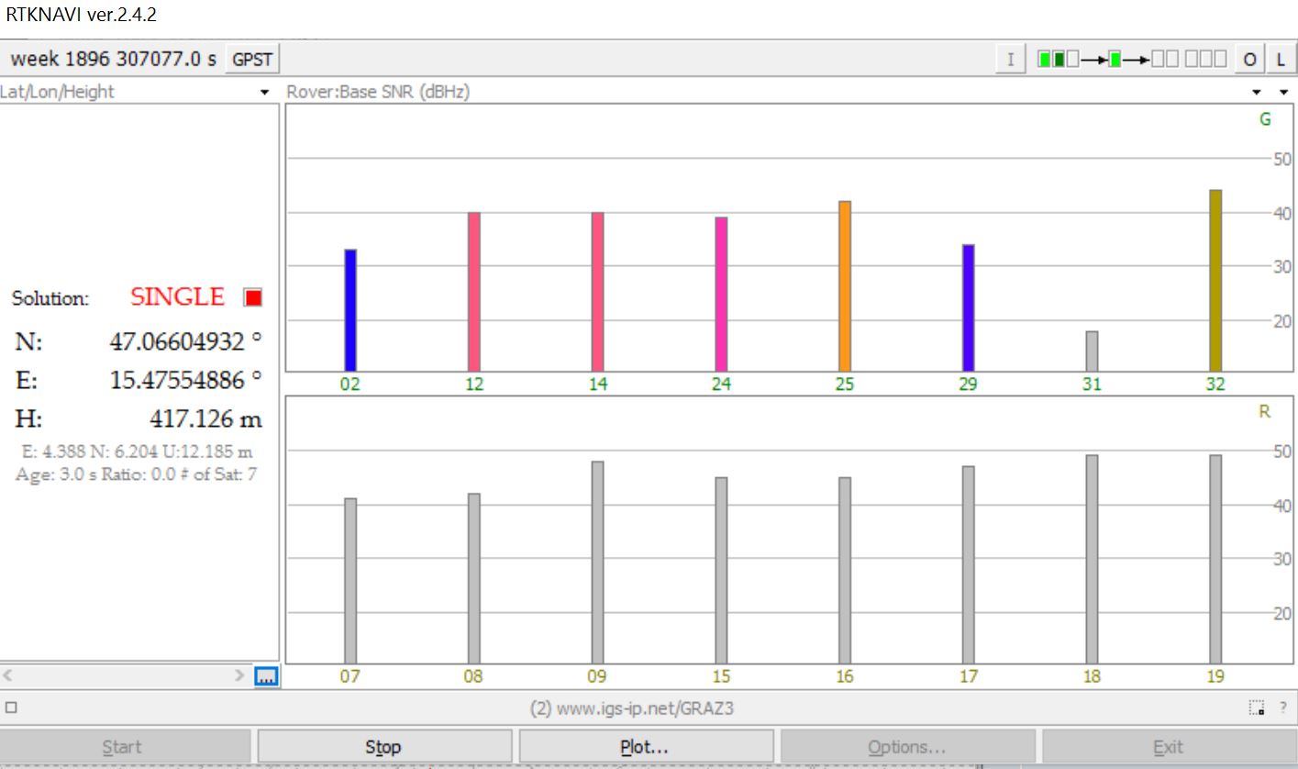This screenshot has width=1298, height=769.
Task: Click the Exit button
Action: (x=1167, y=747)
